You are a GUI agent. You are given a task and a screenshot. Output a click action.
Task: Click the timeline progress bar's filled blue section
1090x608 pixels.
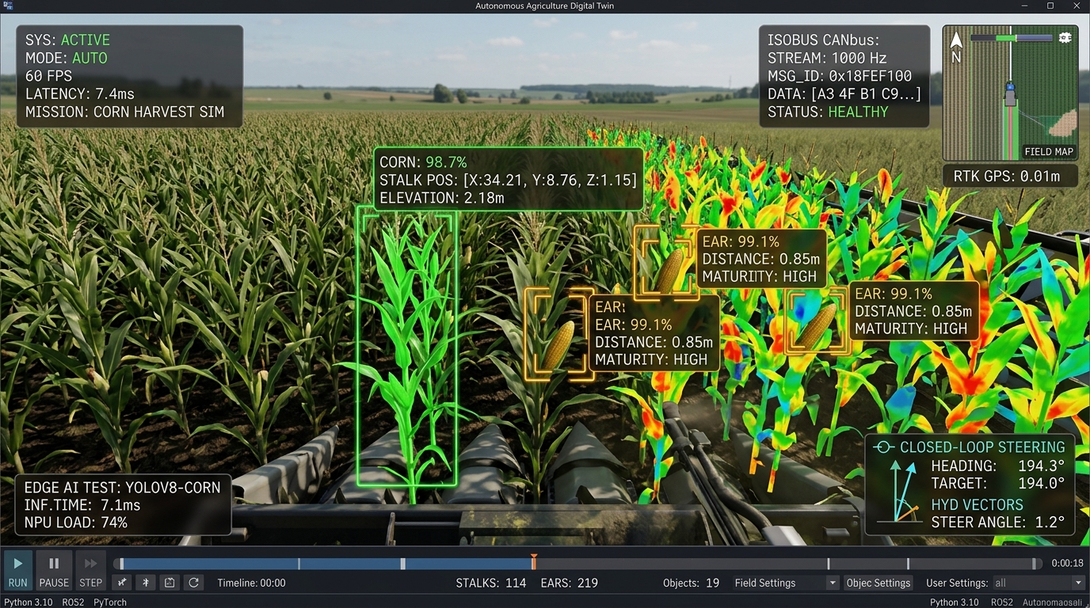(x=326, y=564)
